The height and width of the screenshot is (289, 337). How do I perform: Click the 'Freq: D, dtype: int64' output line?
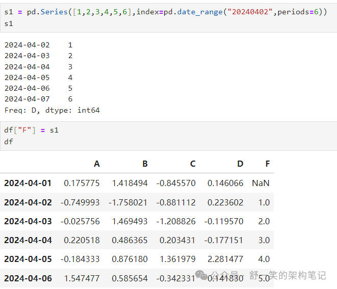coord(52,110)
